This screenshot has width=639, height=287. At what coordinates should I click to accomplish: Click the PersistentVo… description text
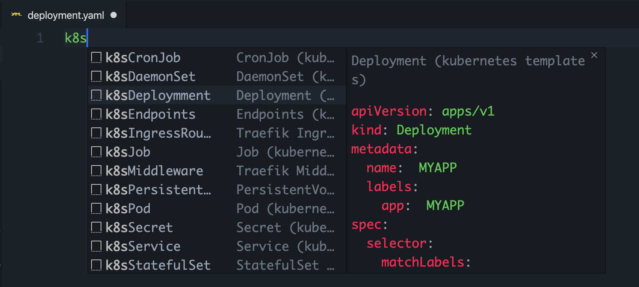pyautogui.click(x=285, y=190)
